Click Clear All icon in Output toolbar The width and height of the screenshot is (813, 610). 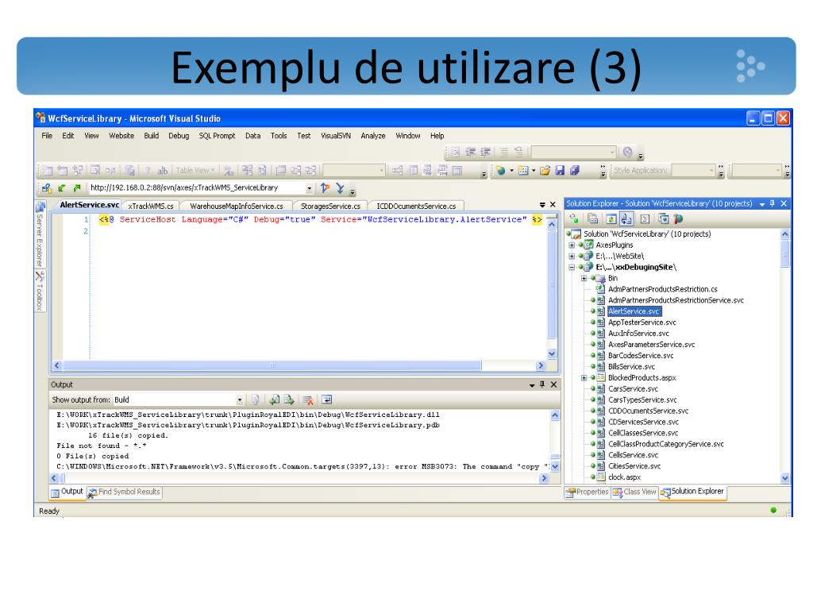pos(308,400)
